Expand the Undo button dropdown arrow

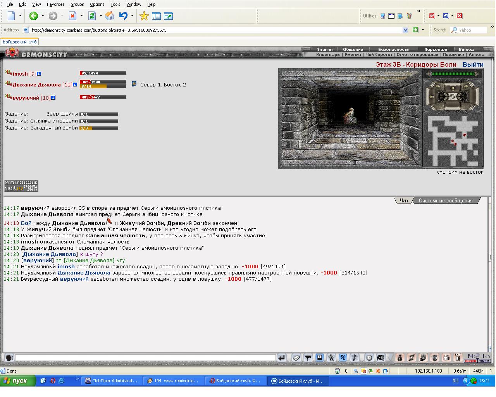[x=132, y=16]
